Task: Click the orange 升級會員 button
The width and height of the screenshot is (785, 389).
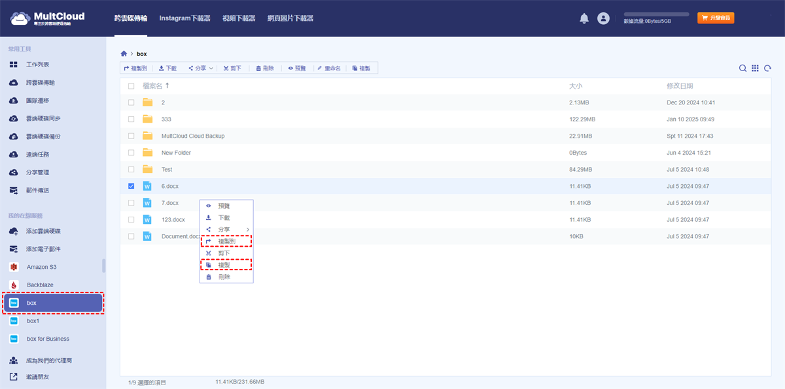Action: [716, 18]
